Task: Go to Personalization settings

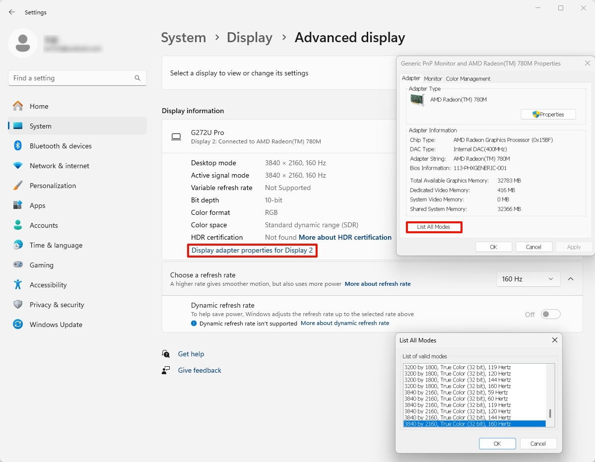Action: (x=53, y=186)
